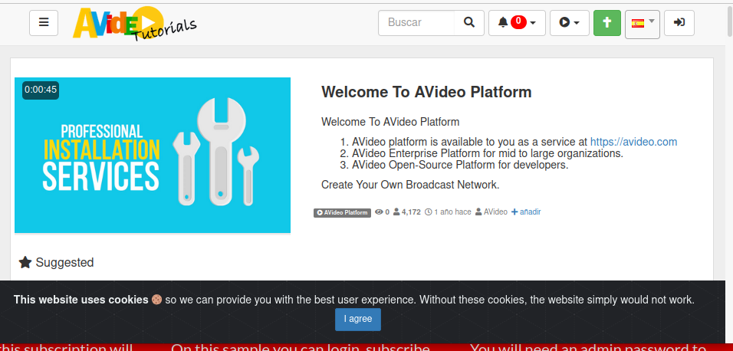Click the red notification count badge
Viewport: 733px width, 351px height.
518,21
